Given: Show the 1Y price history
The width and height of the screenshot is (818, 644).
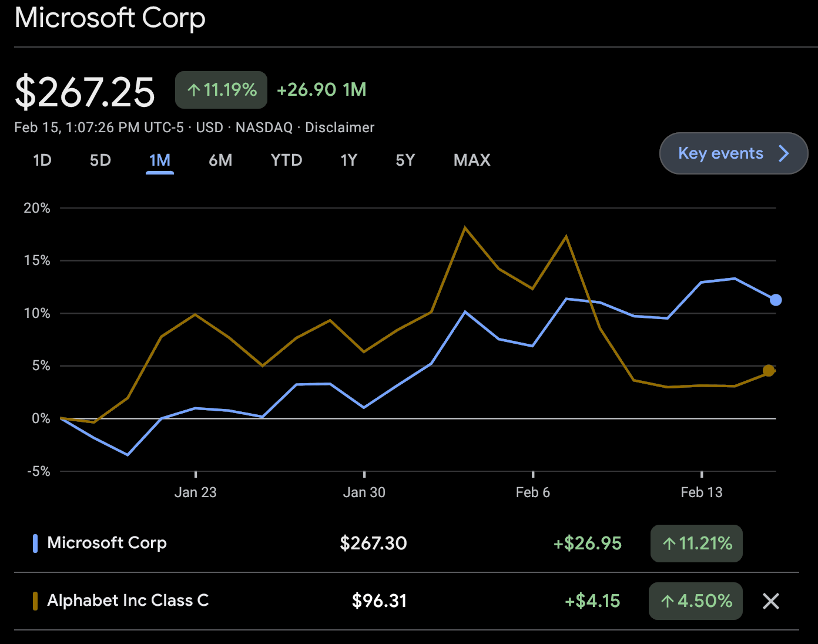Looking at the screenshot, I should (x=348, y=160).
